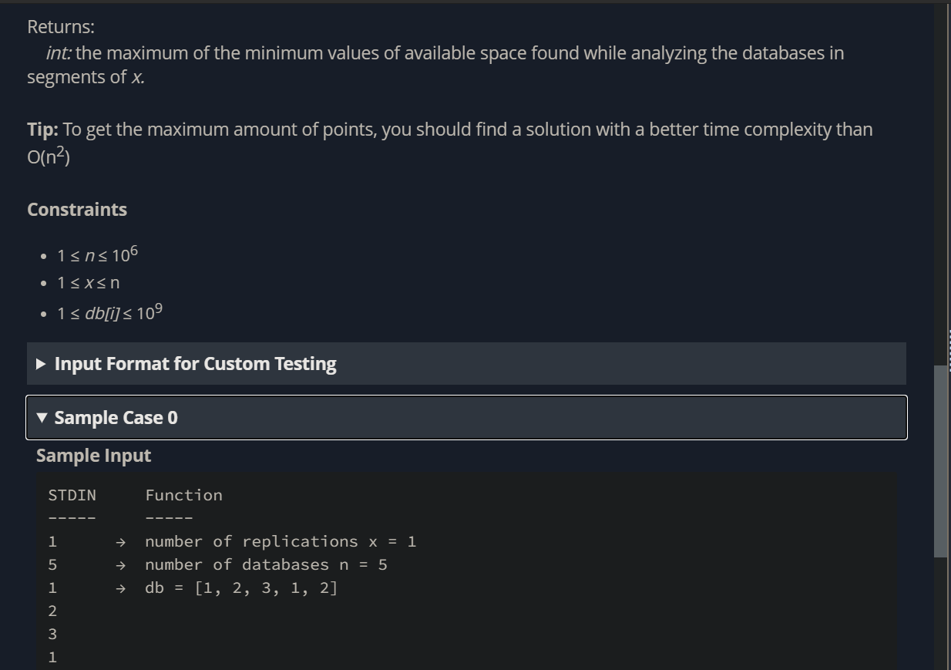Click the Function column header in sample

click(x=183, y=496)
